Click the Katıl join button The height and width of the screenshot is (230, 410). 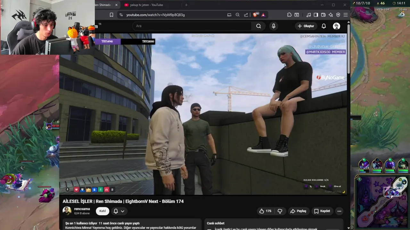[x=102, y=211]
